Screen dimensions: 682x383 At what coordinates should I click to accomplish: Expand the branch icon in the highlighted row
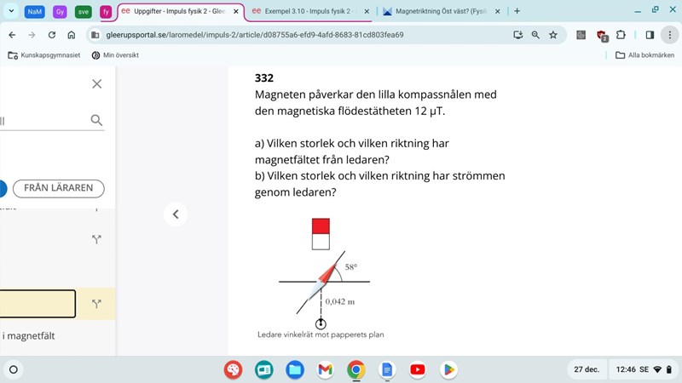(96, 304)
